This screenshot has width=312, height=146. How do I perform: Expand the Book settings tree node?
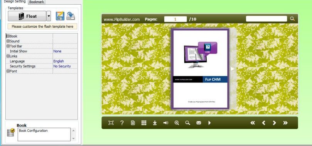click(x=8, y=36)
